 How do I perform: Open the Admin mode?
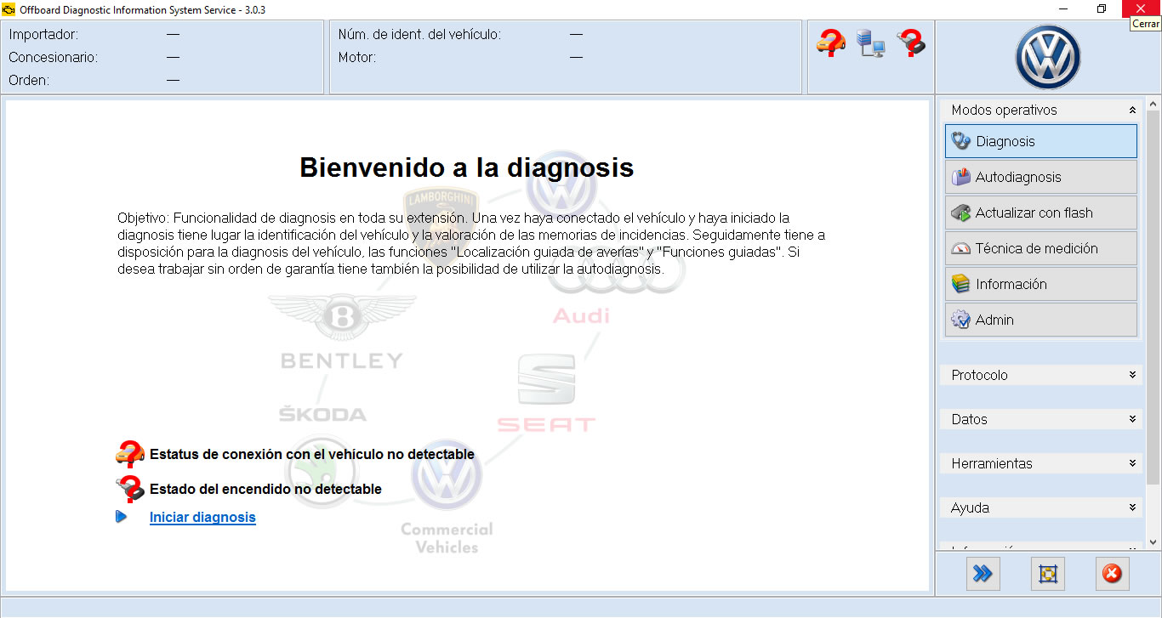pos(1040,320)
